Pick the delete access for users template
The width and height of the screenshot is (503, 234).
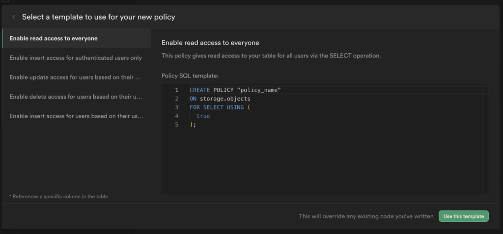pos(76,97)
